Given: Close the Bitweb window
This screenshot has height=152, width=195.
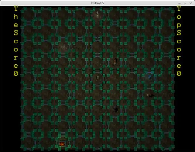Looking at the screenshot, I should 191,3.
